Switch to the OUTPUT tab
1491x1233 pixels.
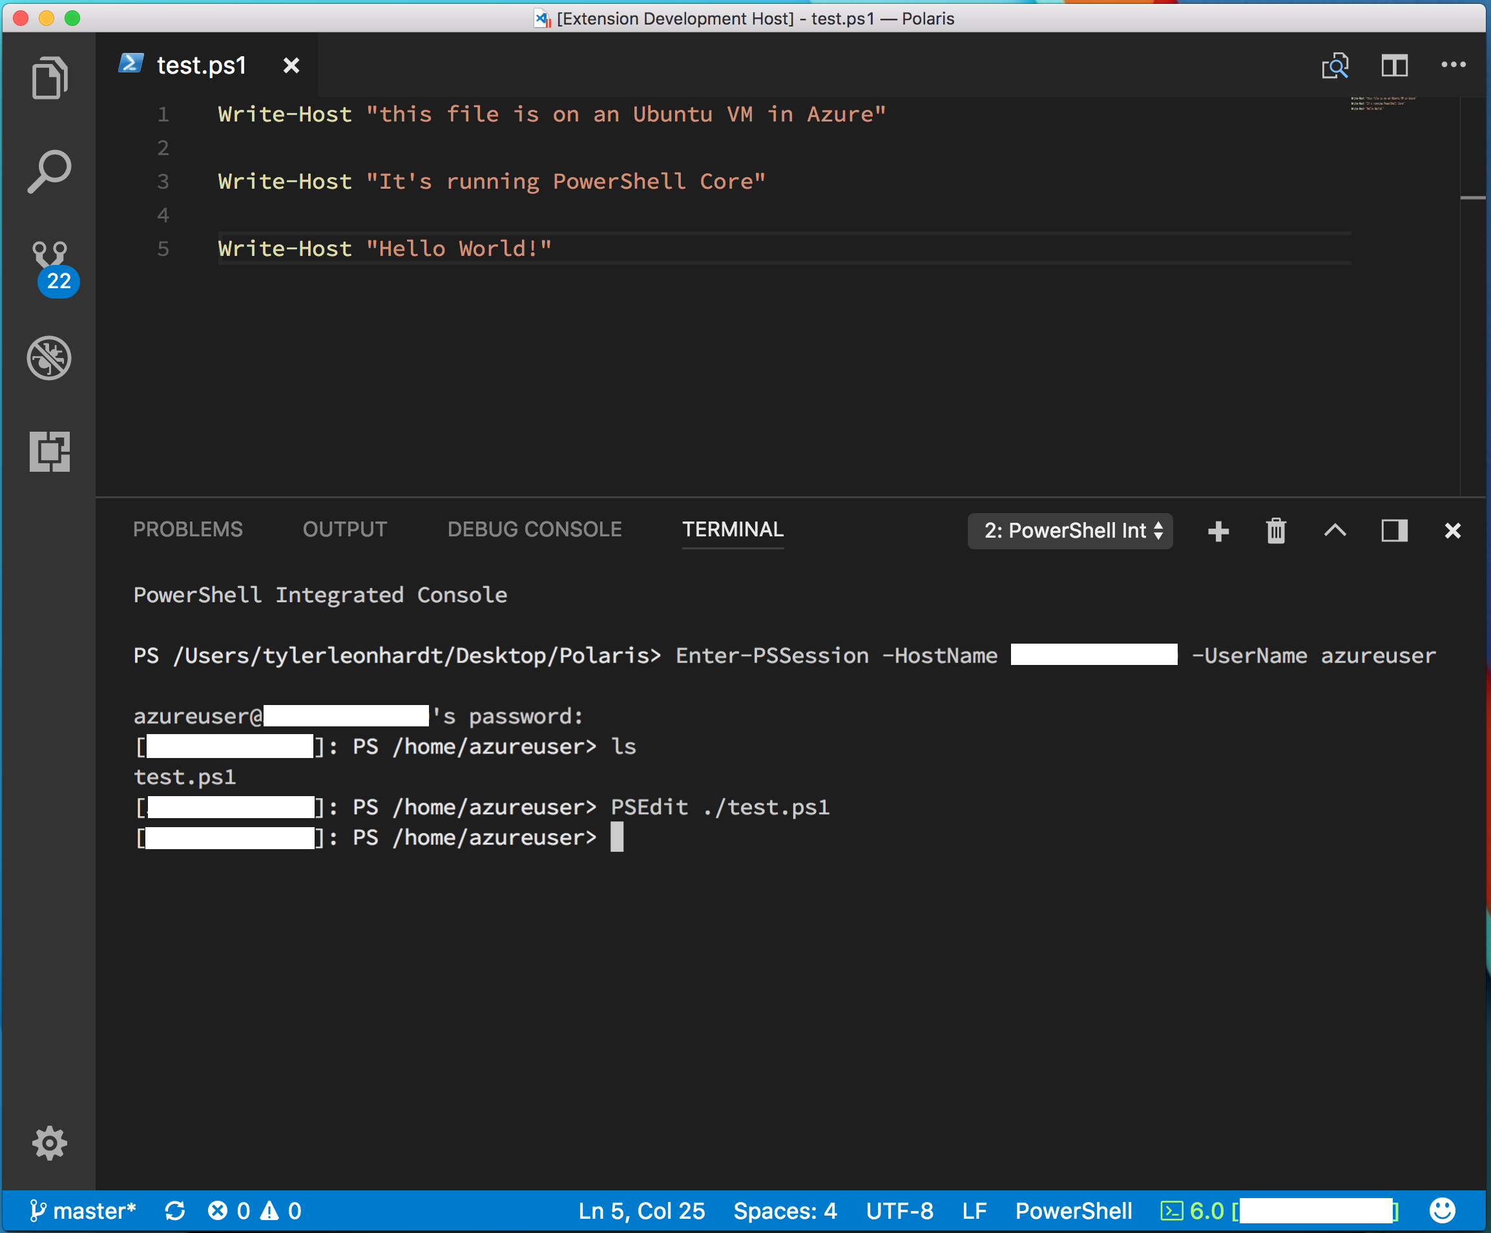pyautogui.click(x=343, y=529)
